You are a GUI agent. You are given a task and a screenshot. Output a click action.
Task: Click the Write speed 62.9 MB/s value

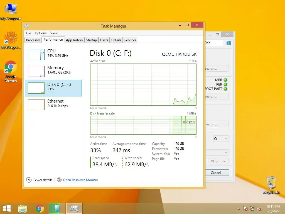136,164
